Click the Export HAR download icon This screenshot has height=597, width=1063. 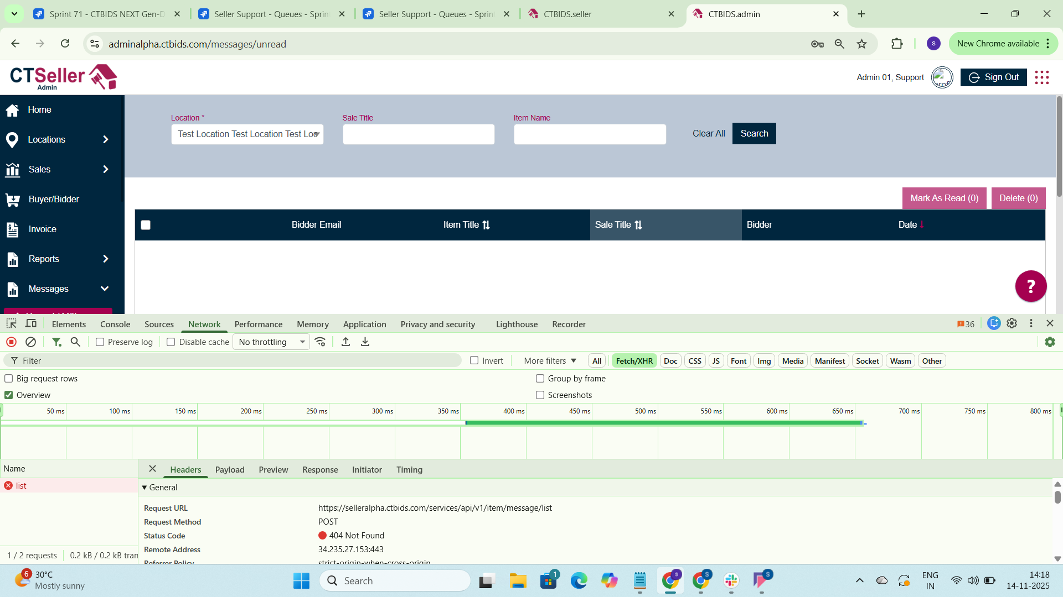pos(365,342)
